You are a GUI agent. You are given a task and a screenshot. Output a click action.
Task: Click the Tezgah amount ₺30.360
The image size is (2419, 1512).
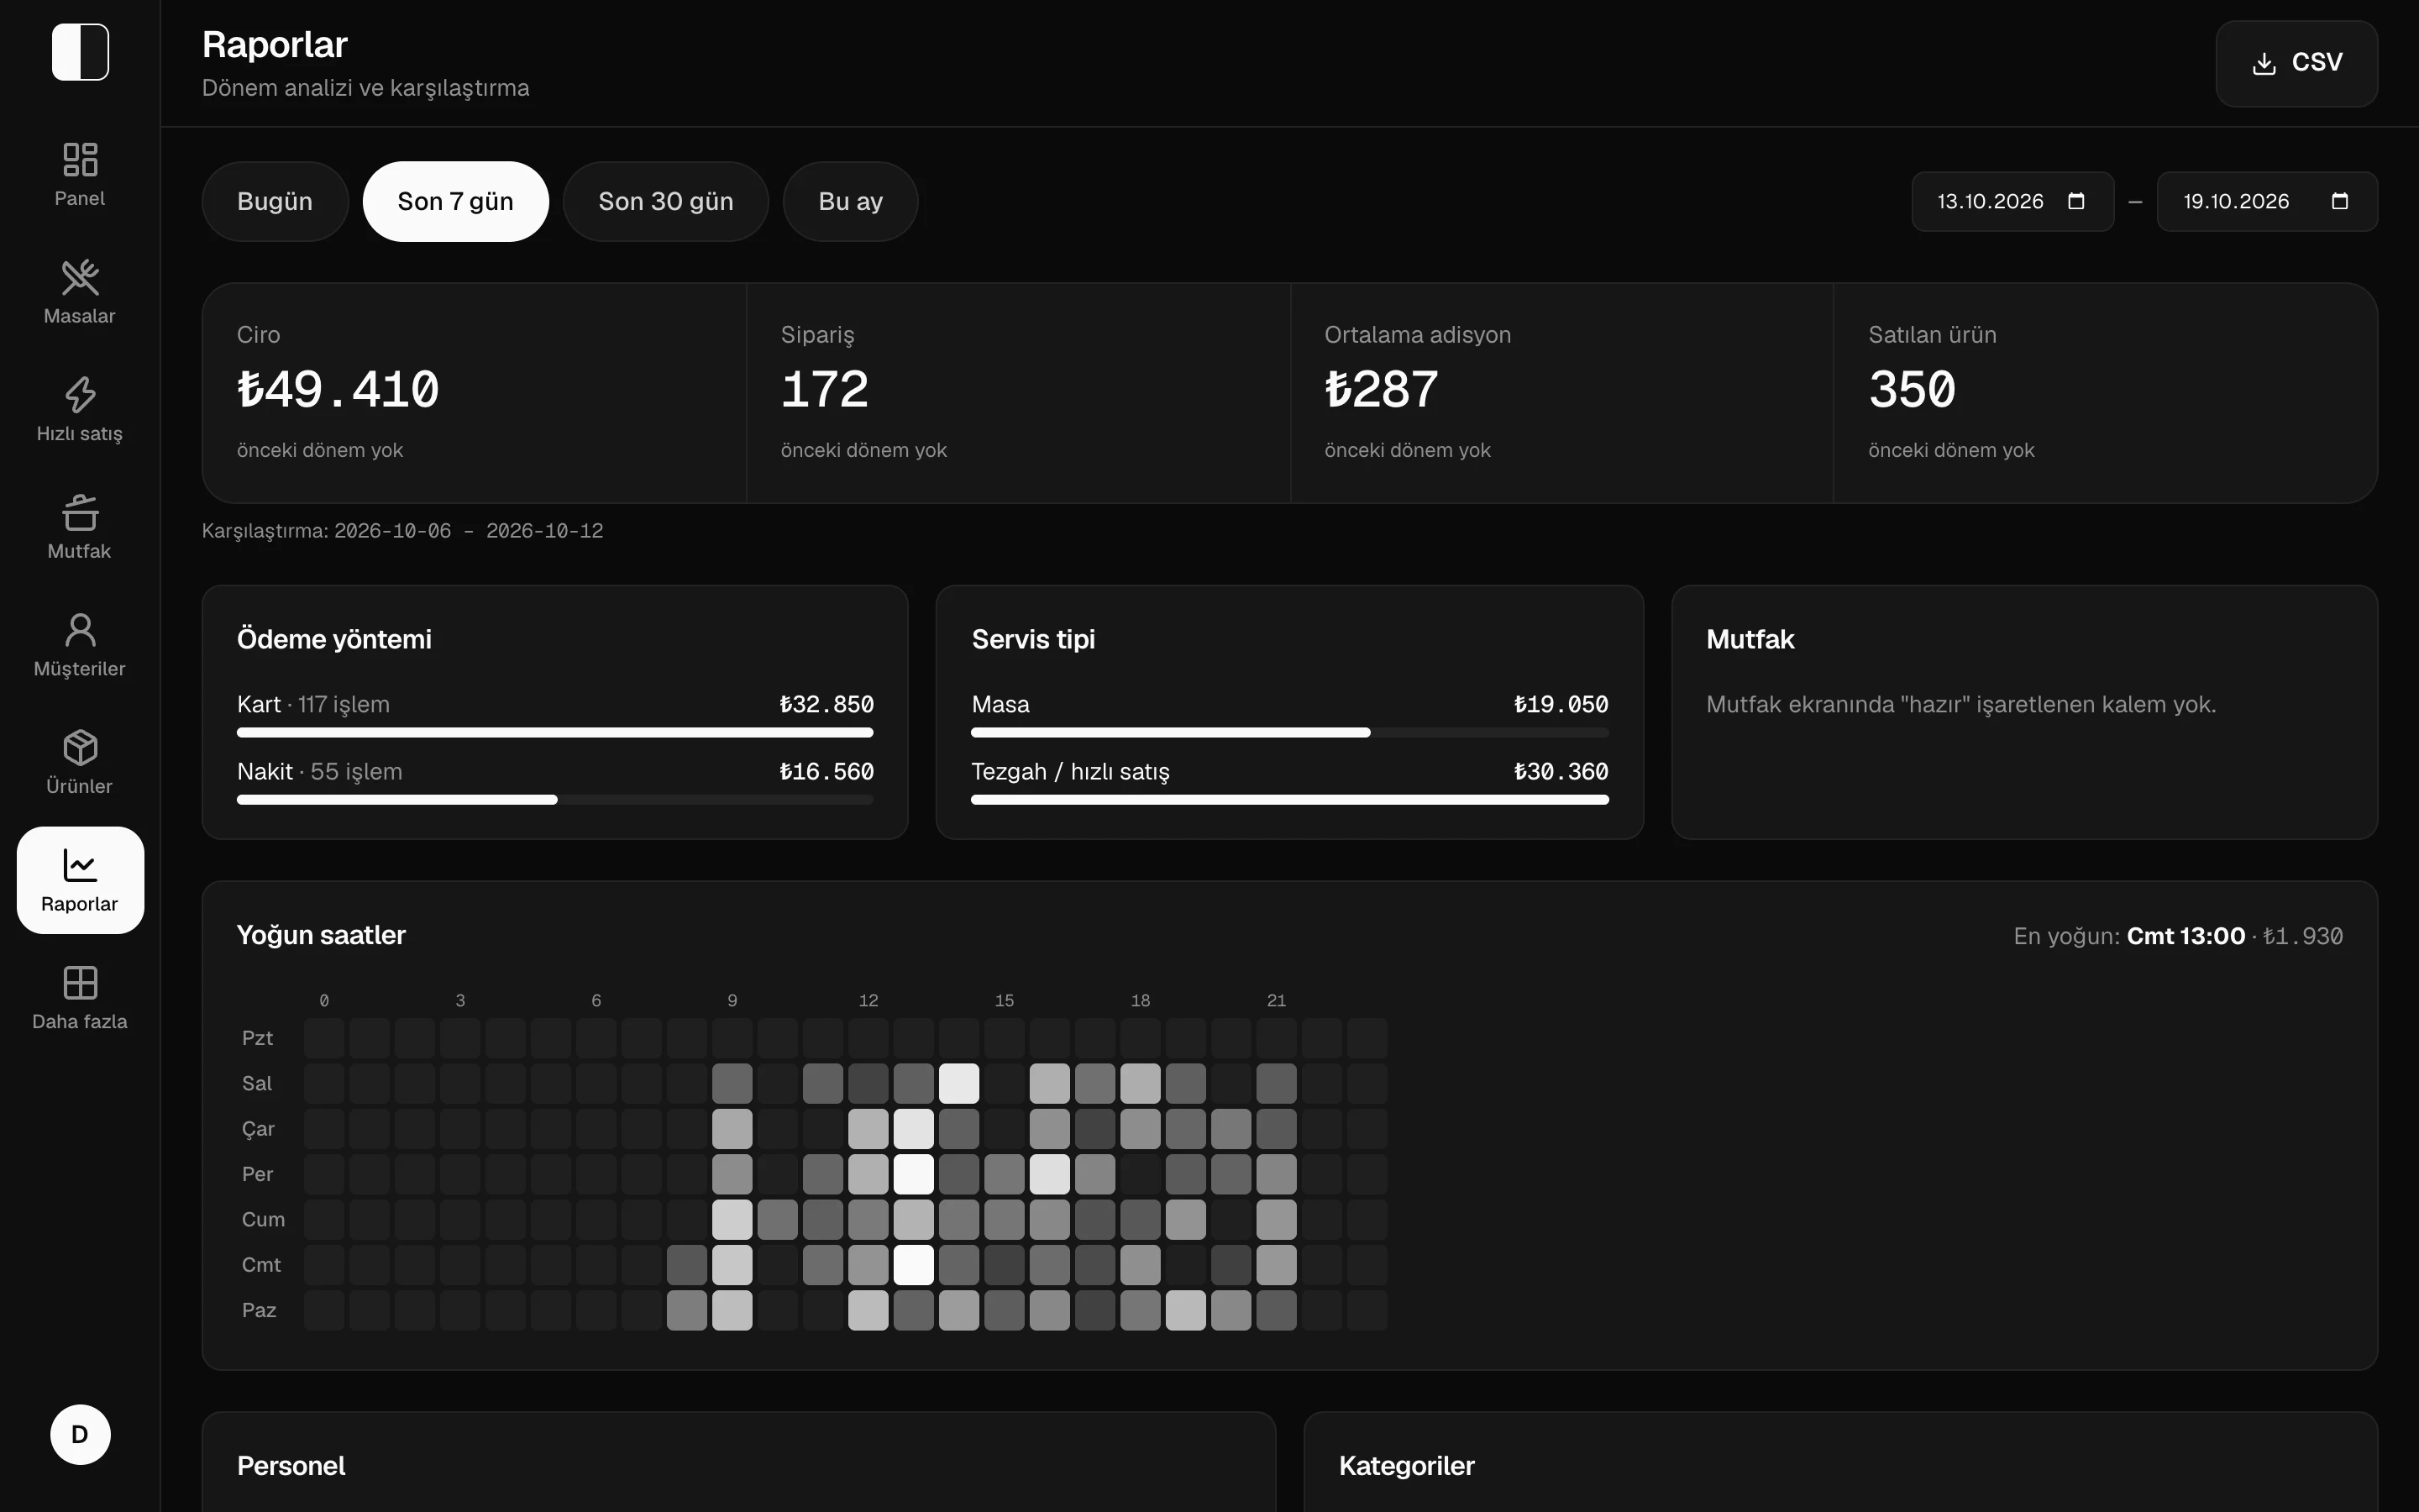pyautogui.click(x=1561, y=771)
